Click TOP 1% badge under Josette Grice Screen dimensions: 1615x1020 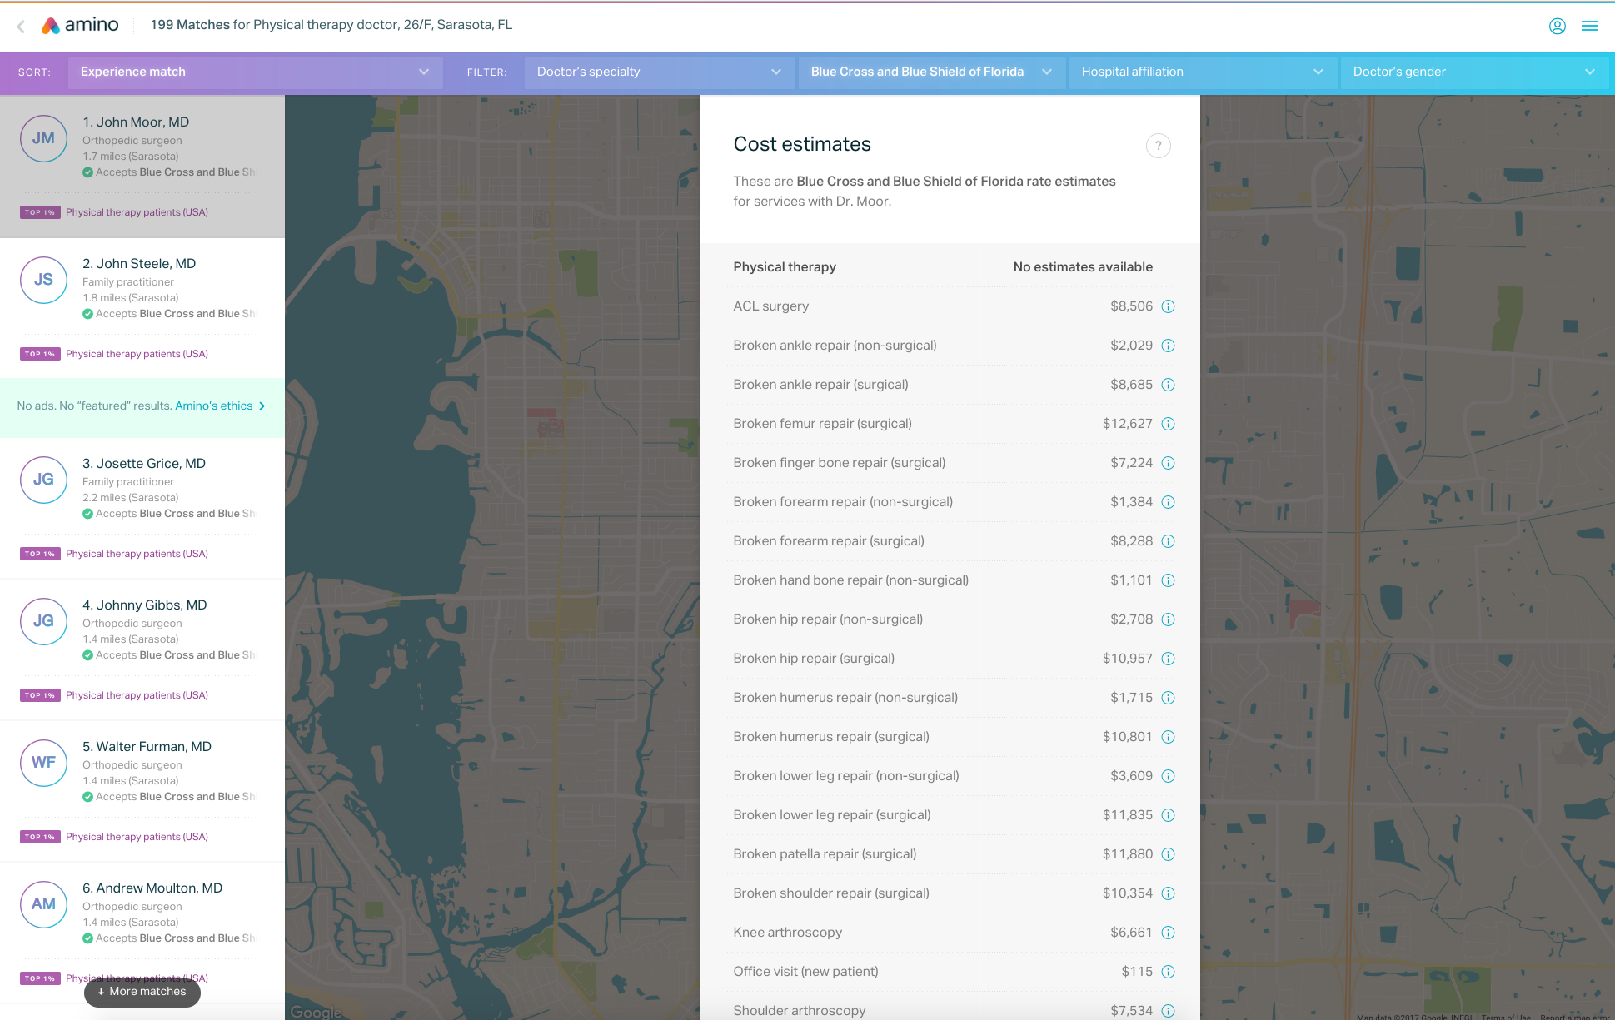tap(40, 555)
